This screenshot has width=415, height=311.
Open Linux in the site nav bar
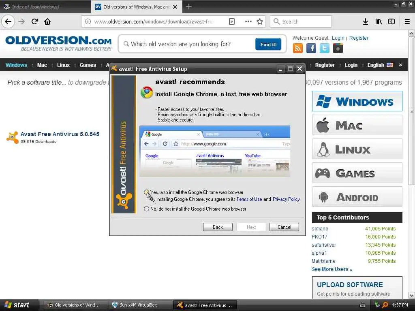click(64, 65)
